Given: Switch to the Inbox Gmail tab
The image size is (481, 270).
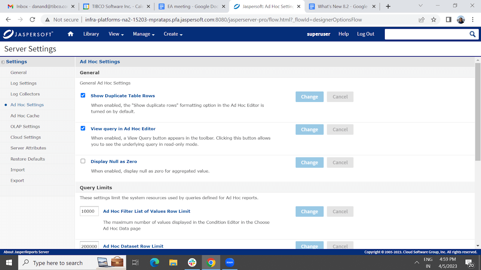Looking at the screenshot, I should pyautogui.click(x=41, y=6).
